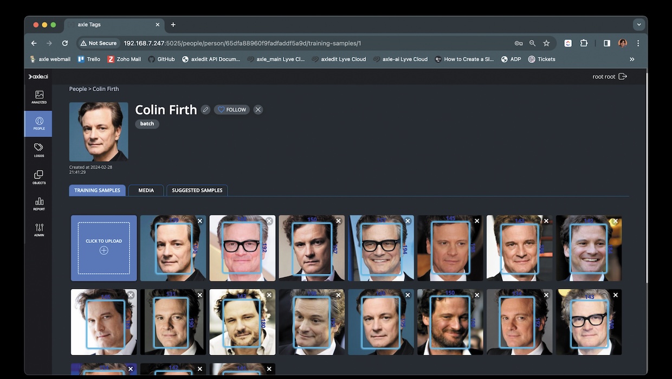Expand the tab search dropdown
Screen dimensions: 672x379
(x=639, y=24)
